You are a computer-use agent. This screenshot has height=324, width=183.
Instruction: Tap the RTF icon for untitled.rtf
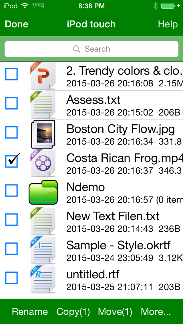(43, 280)
